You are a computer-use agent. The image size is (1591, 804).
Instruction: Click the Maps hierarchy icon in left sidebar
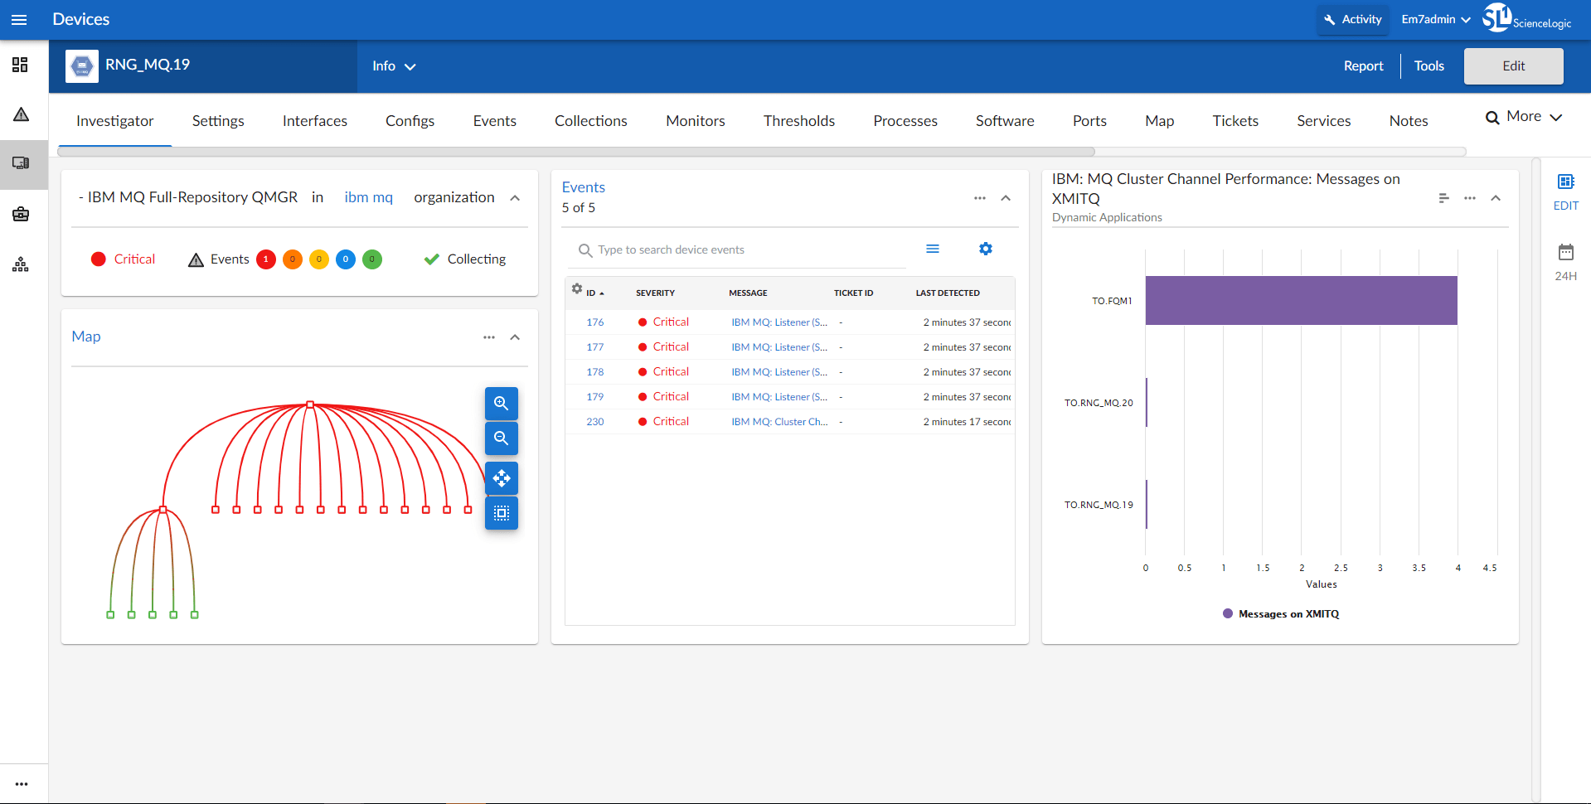(x=20, y=264)
